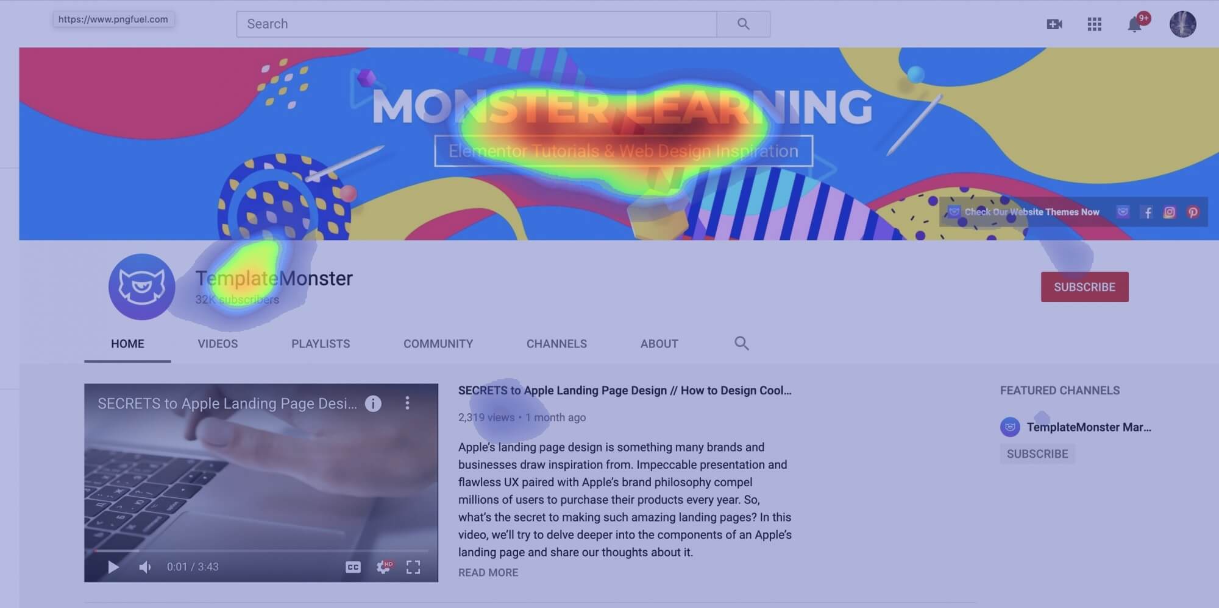This screenshot has height=608, width=1219.
Task: Switch to the HOME tab
Action: (x=127, y=344)
